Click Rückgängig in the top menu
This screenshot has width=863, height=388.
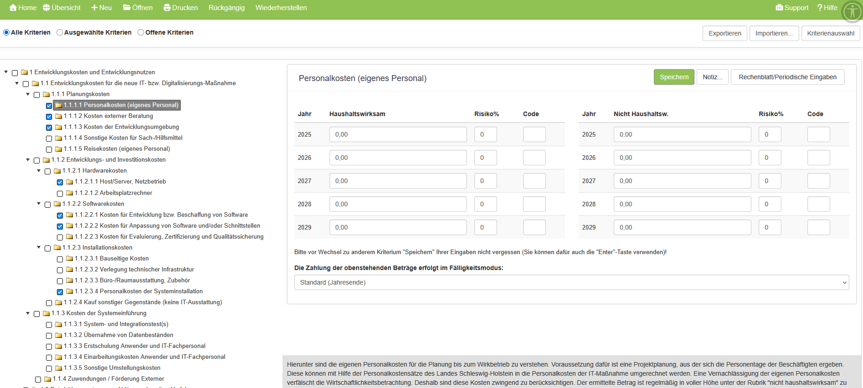226,8
